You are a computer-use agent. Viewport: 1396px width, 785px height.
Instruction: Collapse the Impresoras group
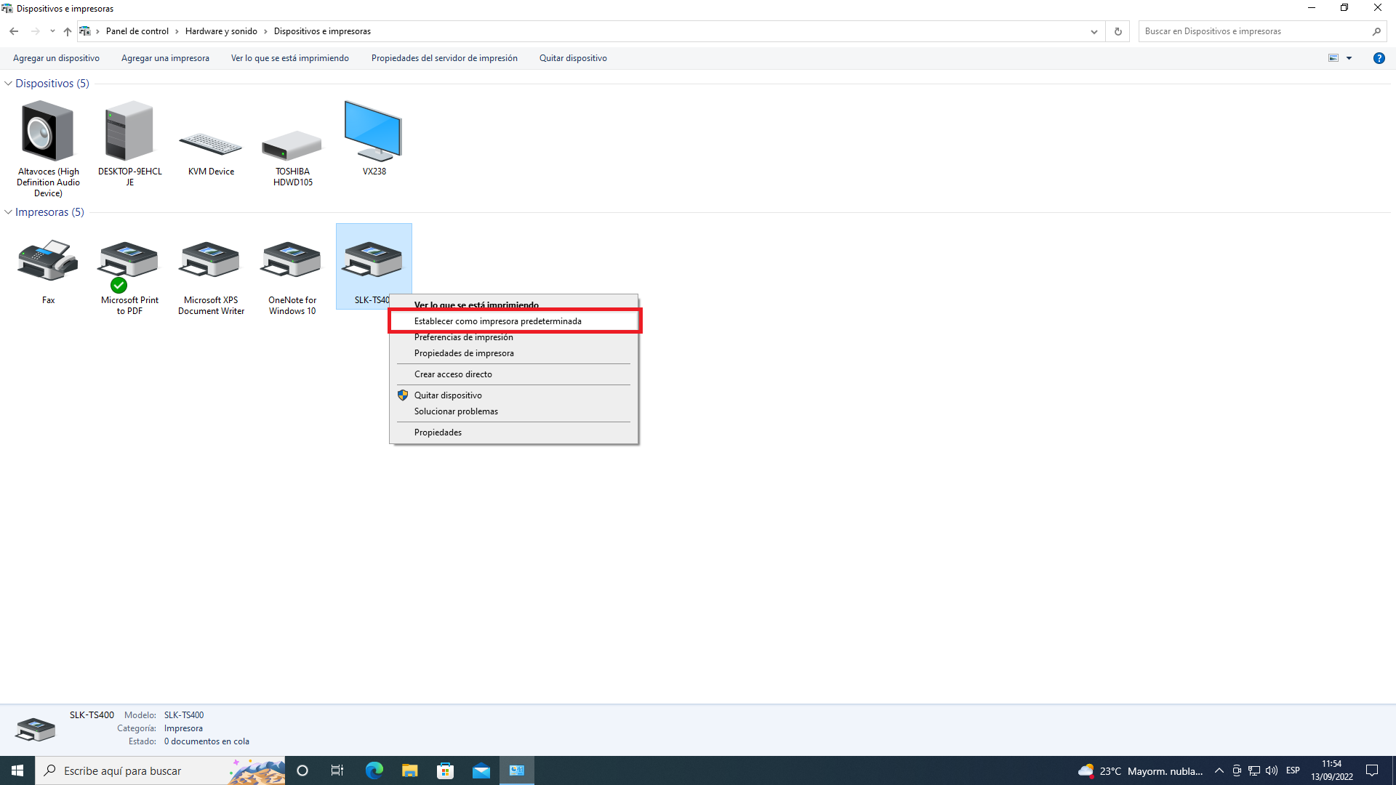(8, 212)
